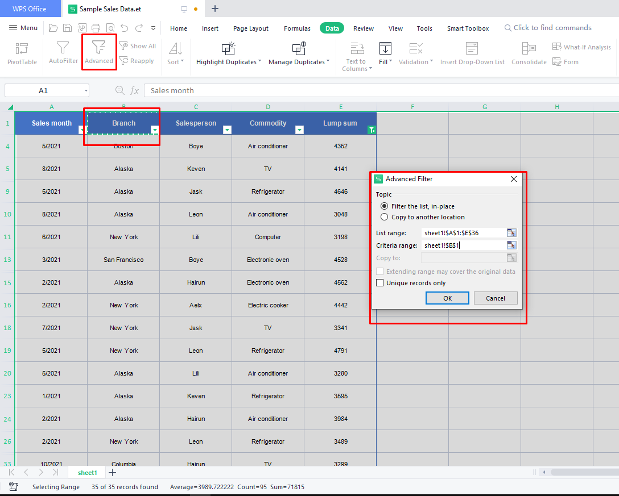Click the status bar macro icon
Screen dimensions: 619x496
click(14, 486)
